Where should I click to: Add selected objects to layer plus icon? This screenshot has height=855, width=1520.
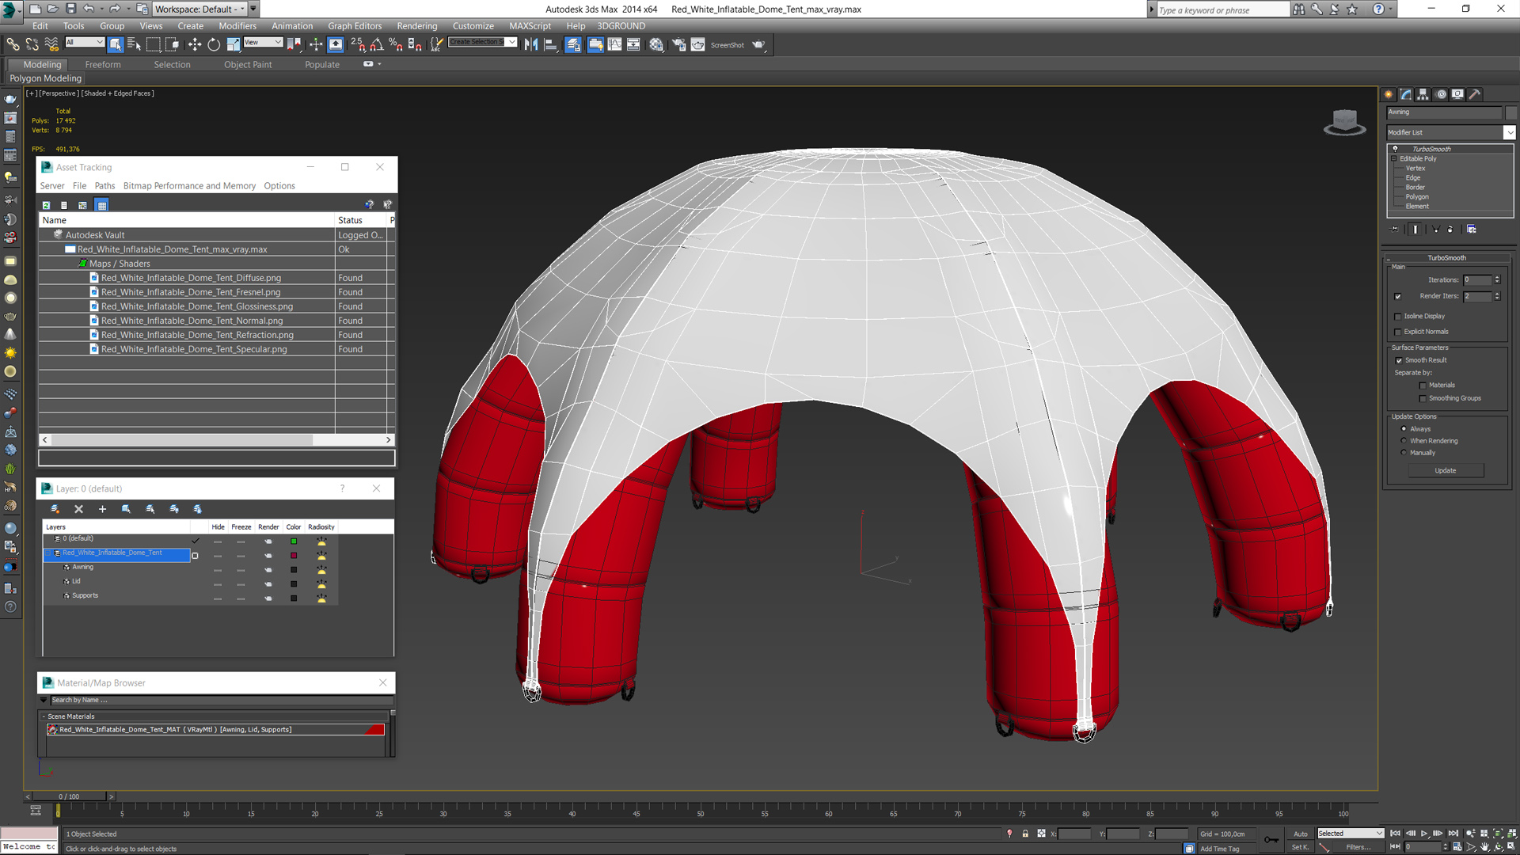[102, 509]
